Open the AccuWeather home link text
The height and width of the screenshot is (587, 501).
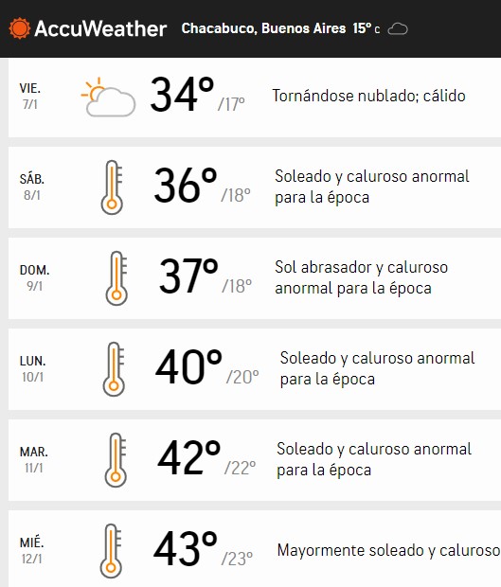pos(100,28)
